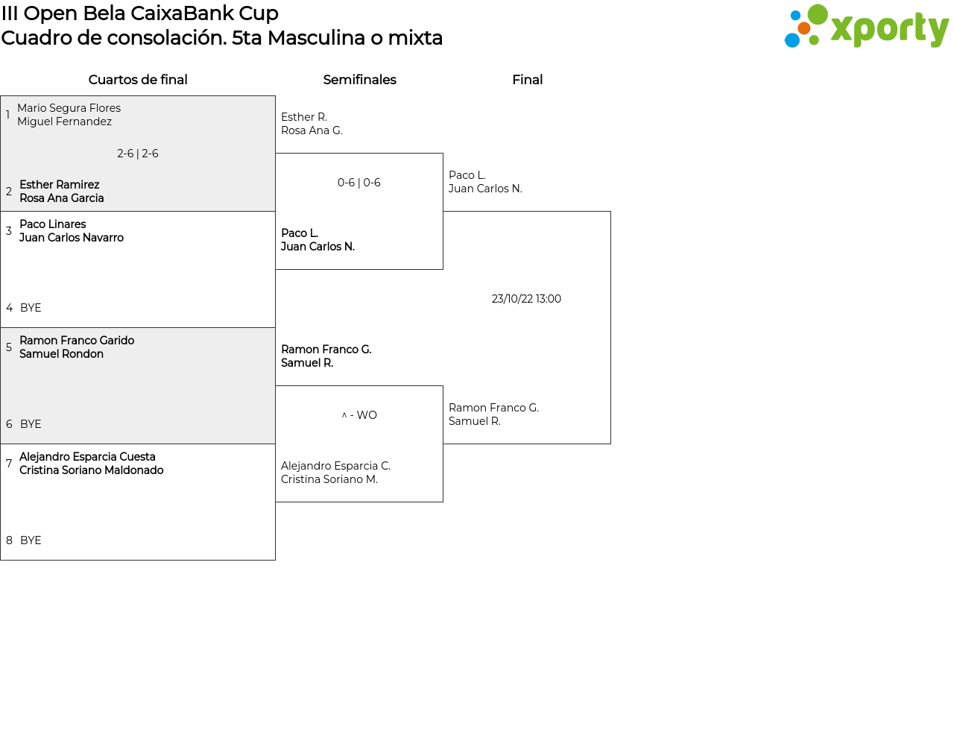Screen dimensions: 954x732
Task: Select Paco Linares quarterfinal entry
Action: (72, 231)
